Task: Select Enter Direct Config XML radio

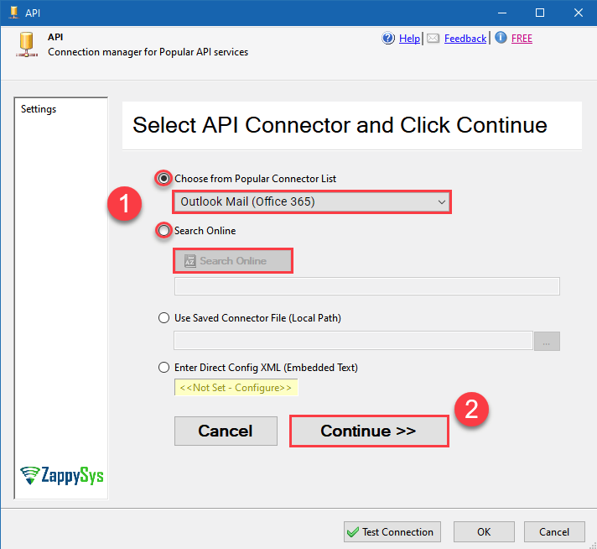Action: click(x=164, y=368)
